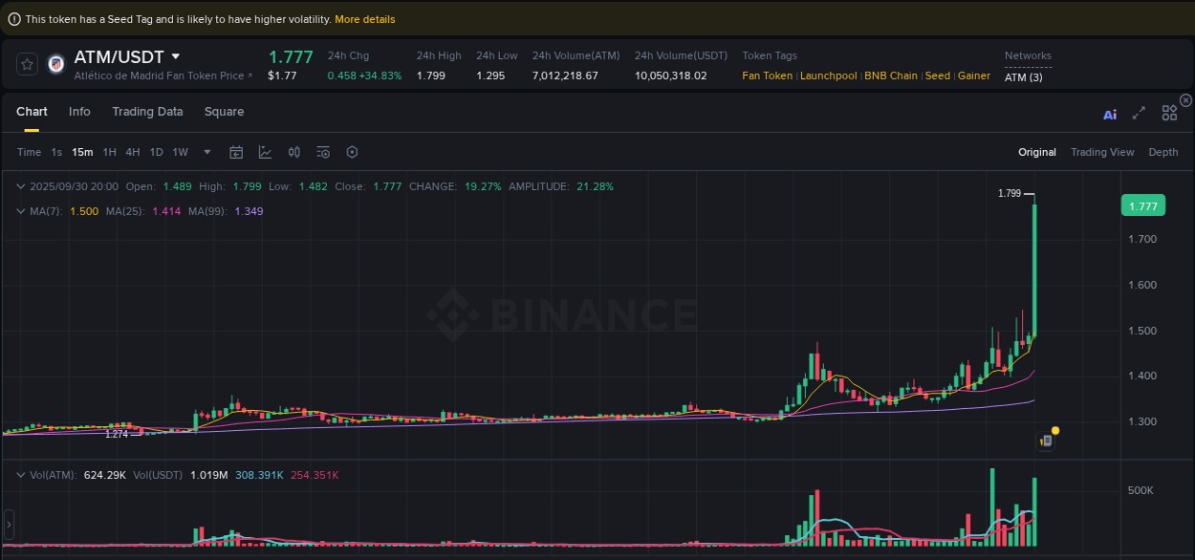The image size is (1195, 560).
Task: Collapse the Vol(ATM) volume panel
Action: (21, 474)
